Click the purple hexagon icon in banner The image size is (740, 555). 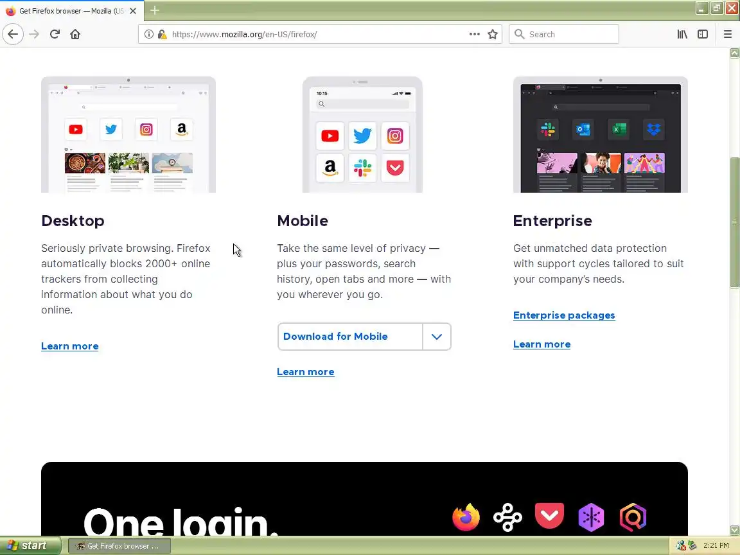(x=592, y=517)
